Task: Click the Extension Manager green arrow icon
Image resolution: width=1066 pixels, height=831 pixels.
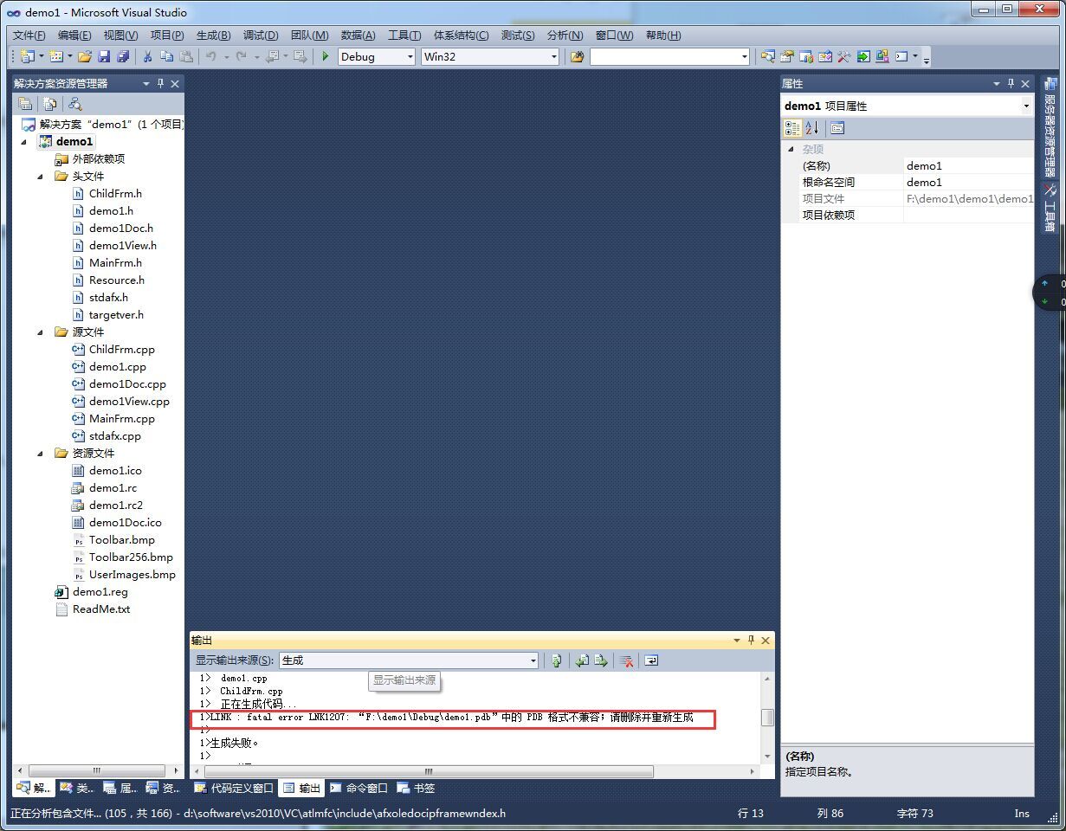Action: point(863,56)
